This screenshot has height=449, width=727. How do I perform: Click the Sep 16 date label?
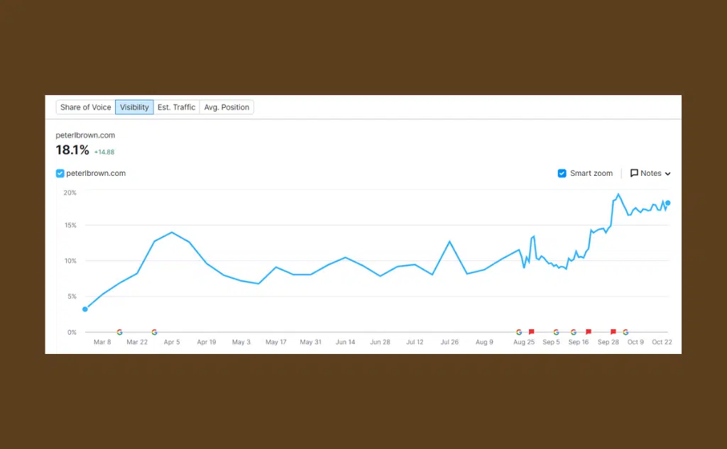point(579,342)
